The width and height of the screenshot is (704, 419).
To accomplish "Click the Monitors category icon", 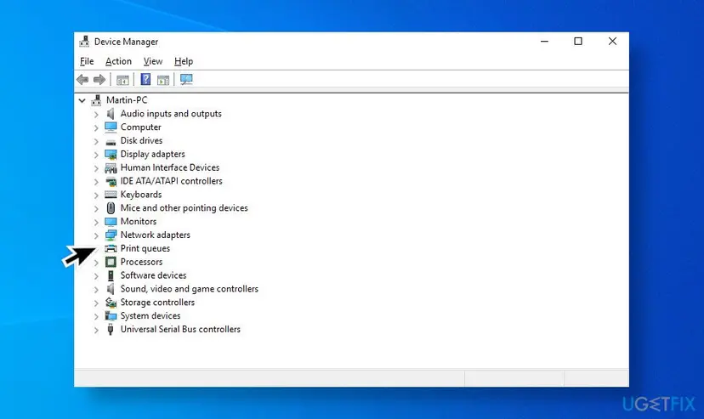I will (x=111, y=222).
